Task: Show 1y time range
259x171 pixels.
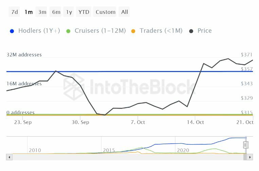Action: (69, 12)
